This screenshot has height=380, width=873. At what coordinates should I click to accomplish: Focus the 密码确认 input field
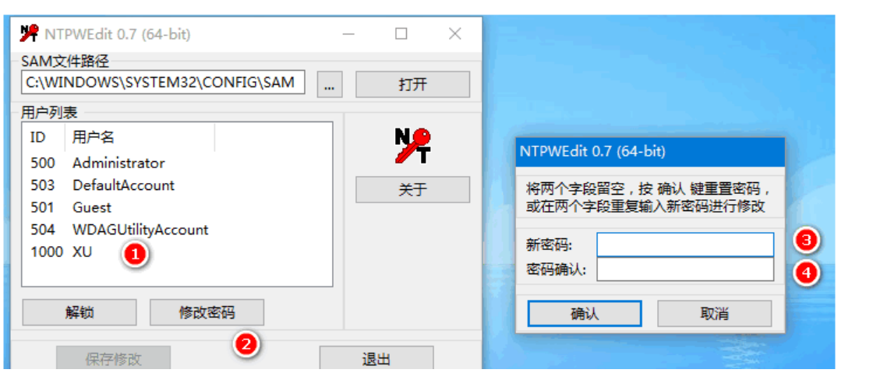(685, 270)
